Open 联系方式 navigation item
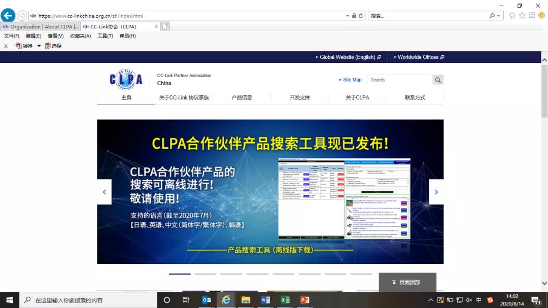The image size is (548, 308). (x=415, y=97)
